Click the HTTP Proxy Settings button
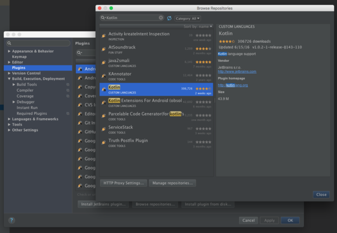The width and height of the screenshot is (337, 233). 124,183
